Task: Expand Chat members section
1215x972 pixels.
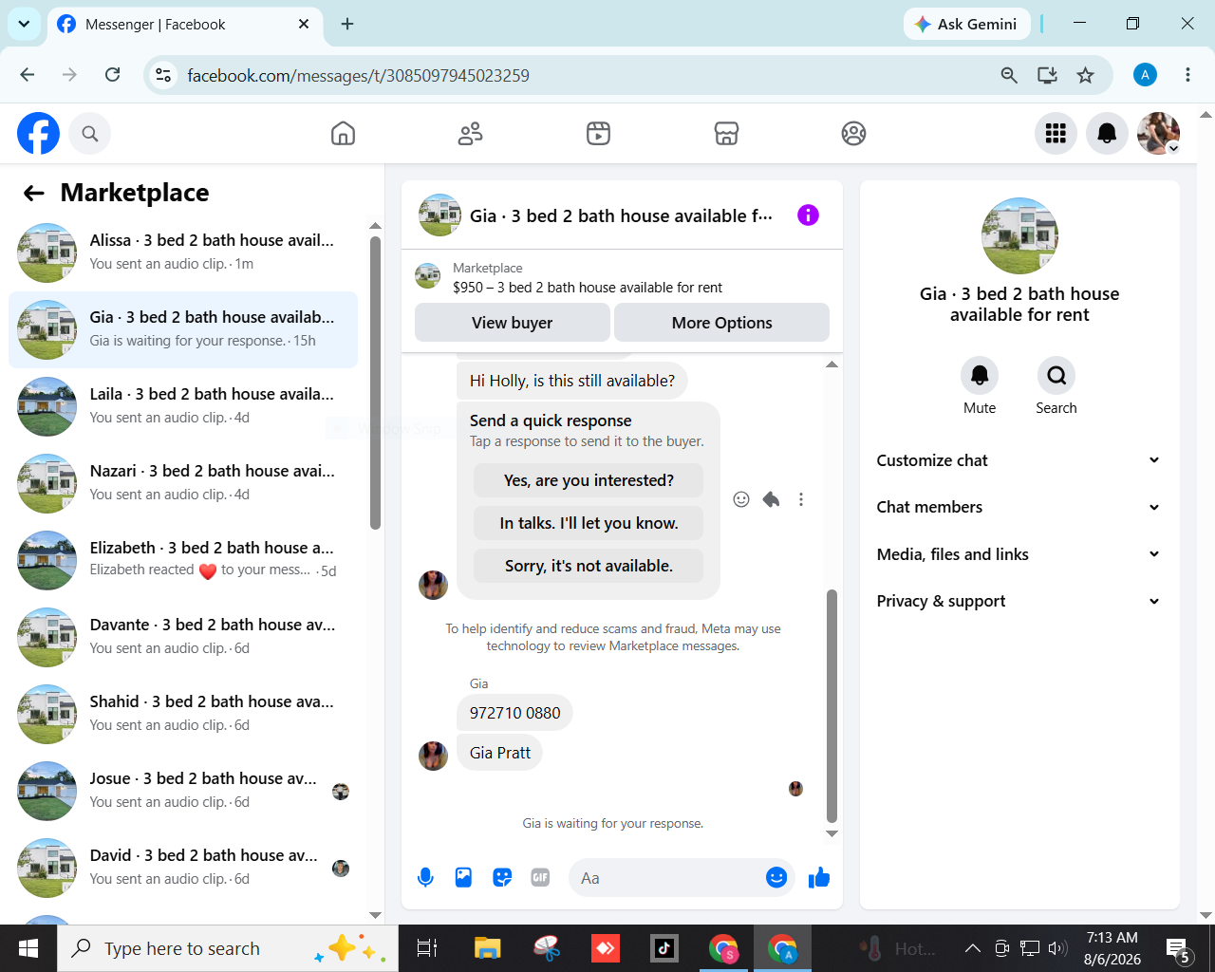Action: (x=1019, y=507)
